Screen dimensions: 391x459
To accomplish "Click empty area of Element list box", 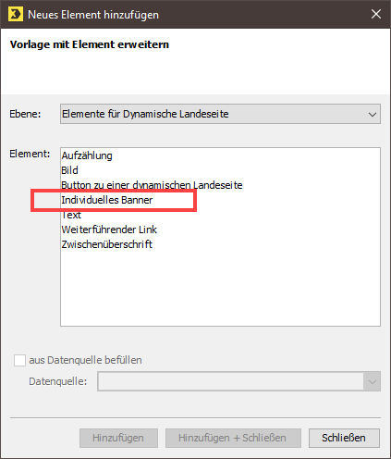I will [220, 287].
